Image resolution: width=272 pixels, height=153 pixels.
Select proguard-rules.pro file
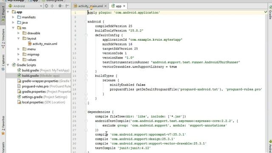click(x=44, y=86)
